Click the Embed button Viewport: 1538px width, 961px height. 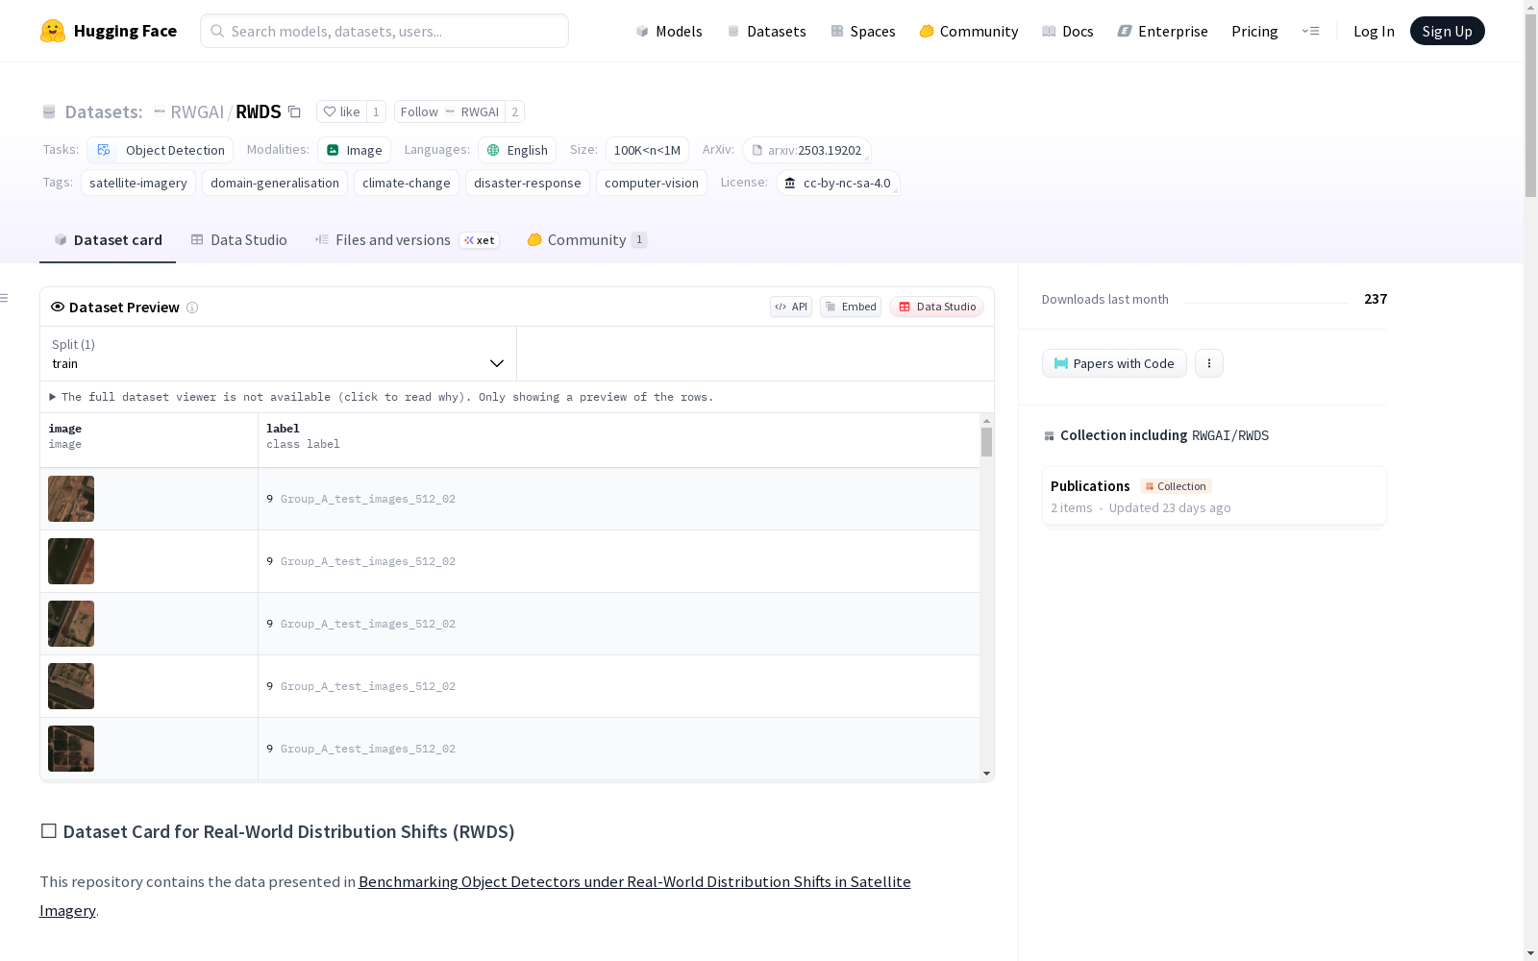point(851,307)
